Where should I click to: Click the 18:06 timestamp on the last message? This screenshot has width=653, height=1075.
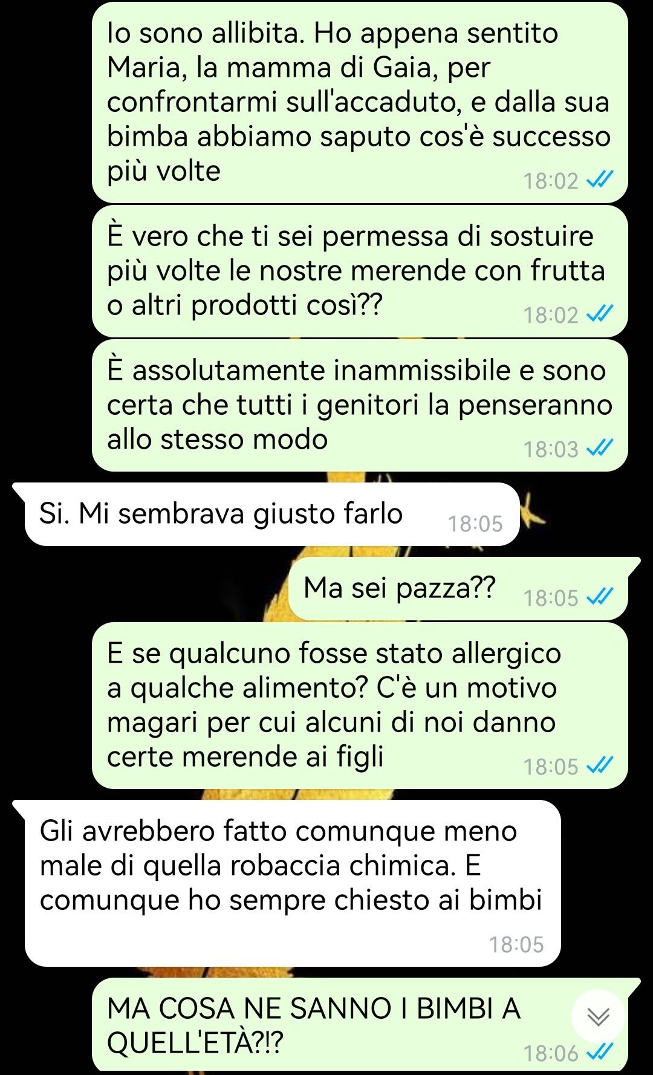coord(551,1053)
